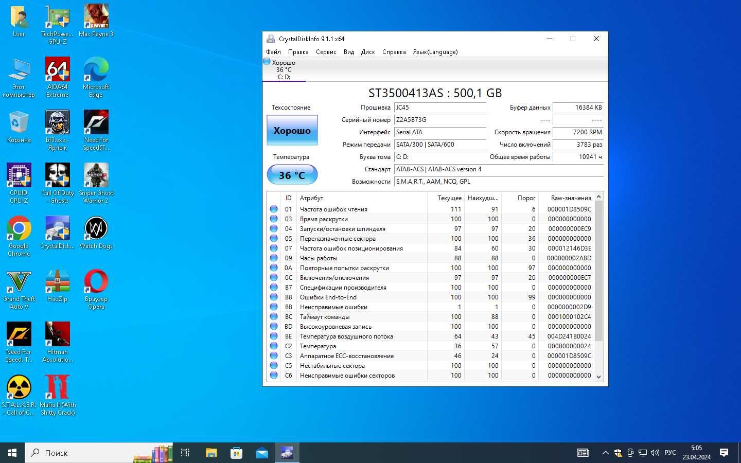Click the Общее время работы value 10941 ч
Viewport: 741px width, 463px height.
(578, 157)
